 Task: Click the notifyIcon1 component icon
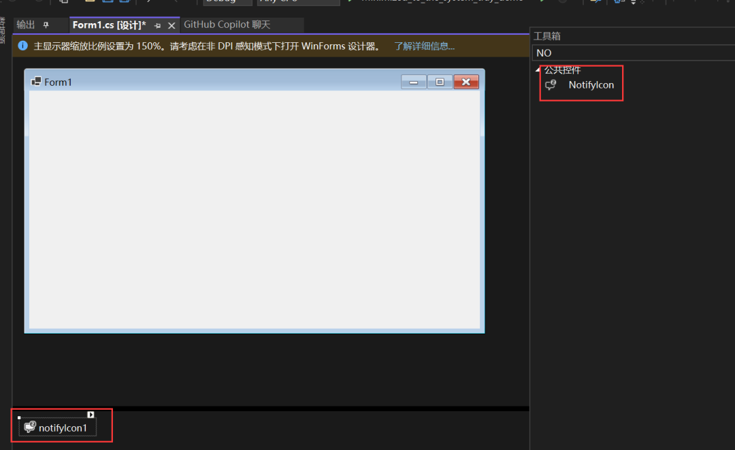[29, 427]
